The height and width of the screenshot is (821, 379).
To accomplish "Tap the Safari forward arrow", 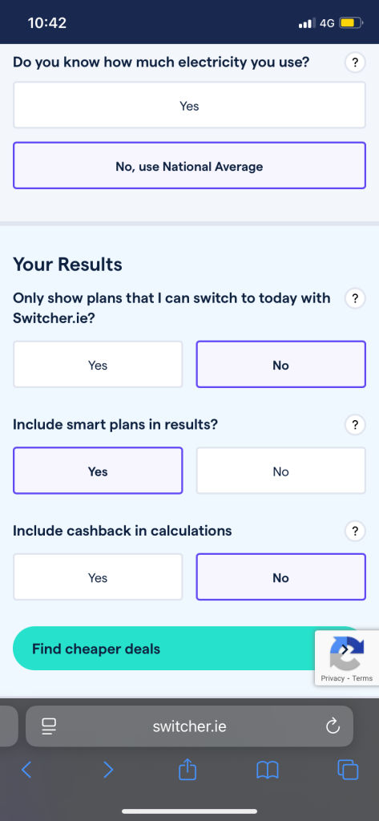I will pyautogui.click(x=107, y=769).
